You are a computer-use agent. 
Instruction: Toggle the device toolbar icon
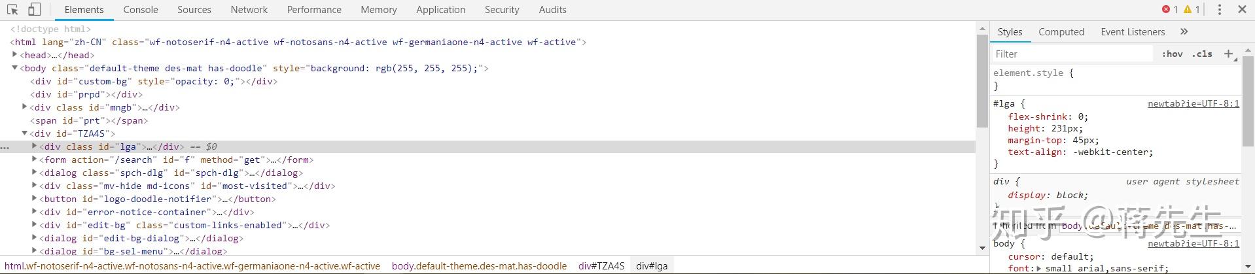tap(34, 10)
